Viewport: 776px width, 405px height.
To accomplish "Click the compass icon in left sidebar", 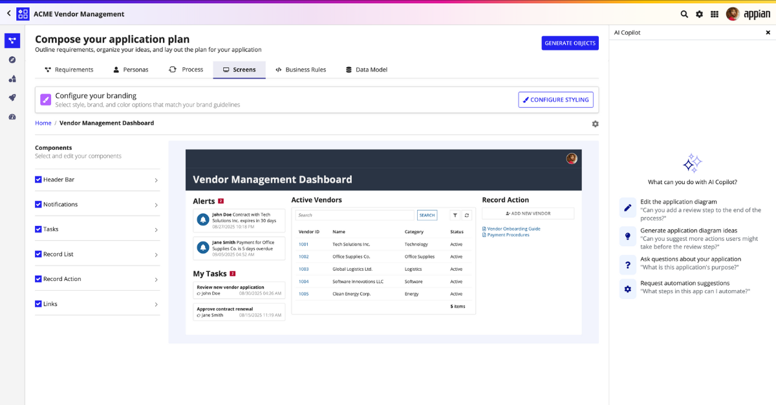I will click(x=12, y=59).
